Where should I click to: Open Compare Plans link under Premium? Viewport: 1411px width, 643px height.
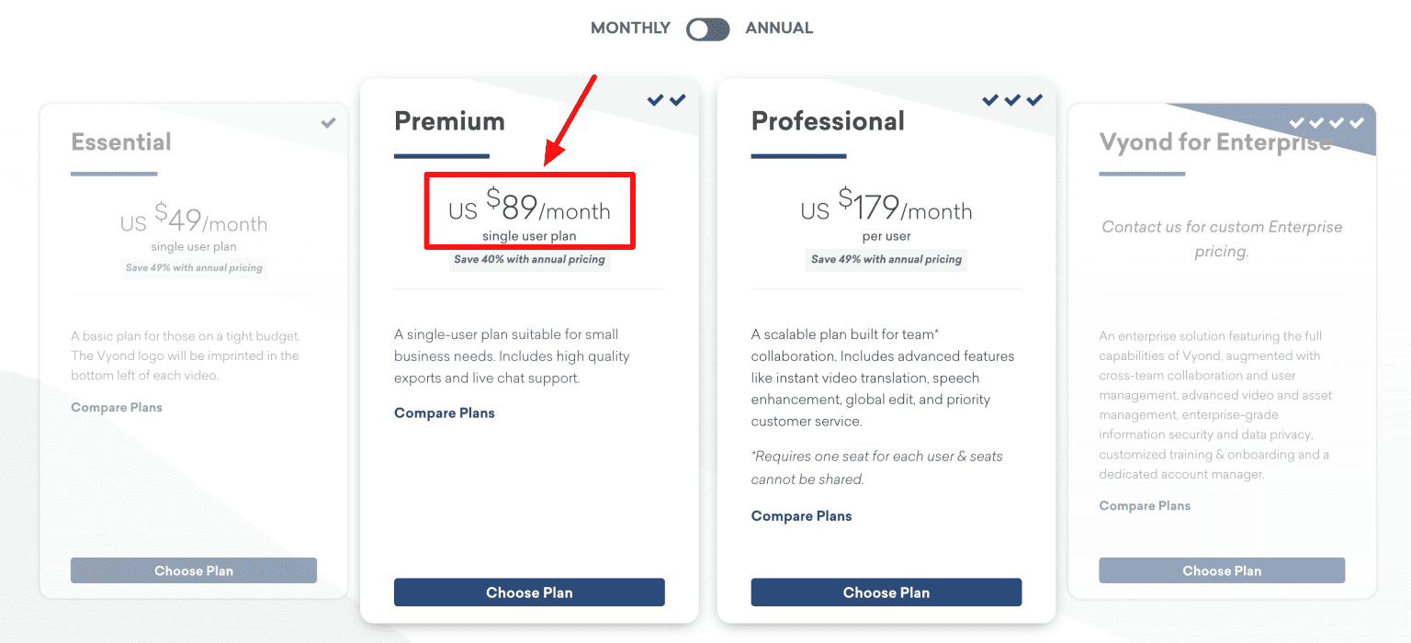click(x=445, y=413)
